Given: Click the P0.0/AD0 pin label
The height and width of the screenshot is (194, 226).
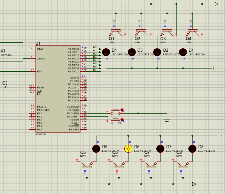Looking at the screenshot, I should pyautogui.click(x=73, y=49).
